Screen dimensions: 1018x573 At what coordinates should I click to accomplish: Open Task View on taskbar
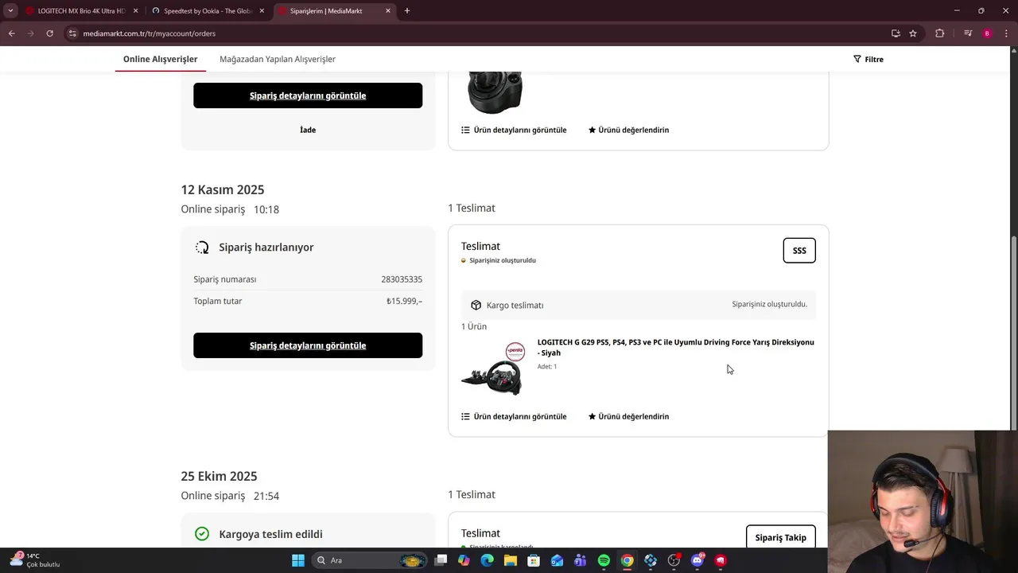point(441,560)
